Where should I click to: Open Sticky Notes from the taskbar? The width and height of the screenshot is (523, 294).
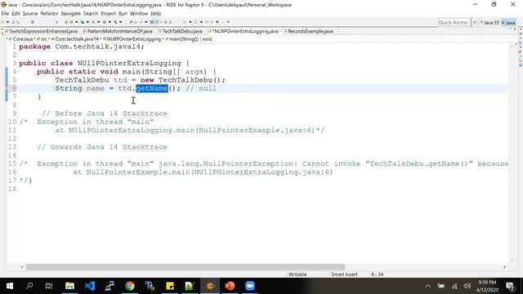click(x=170, y=286)
